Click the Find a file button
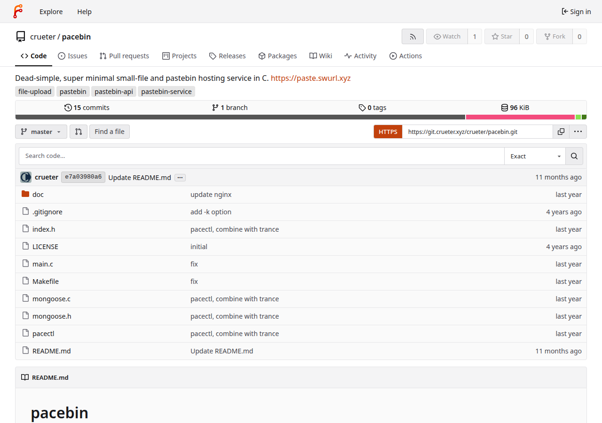 point(110,132)
